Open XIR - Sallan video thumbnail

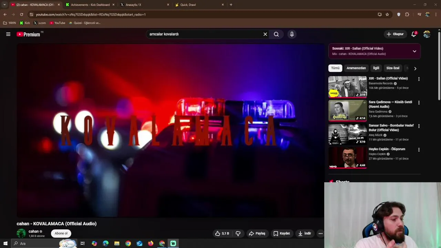pyautogui.click(x=348, y=87)
